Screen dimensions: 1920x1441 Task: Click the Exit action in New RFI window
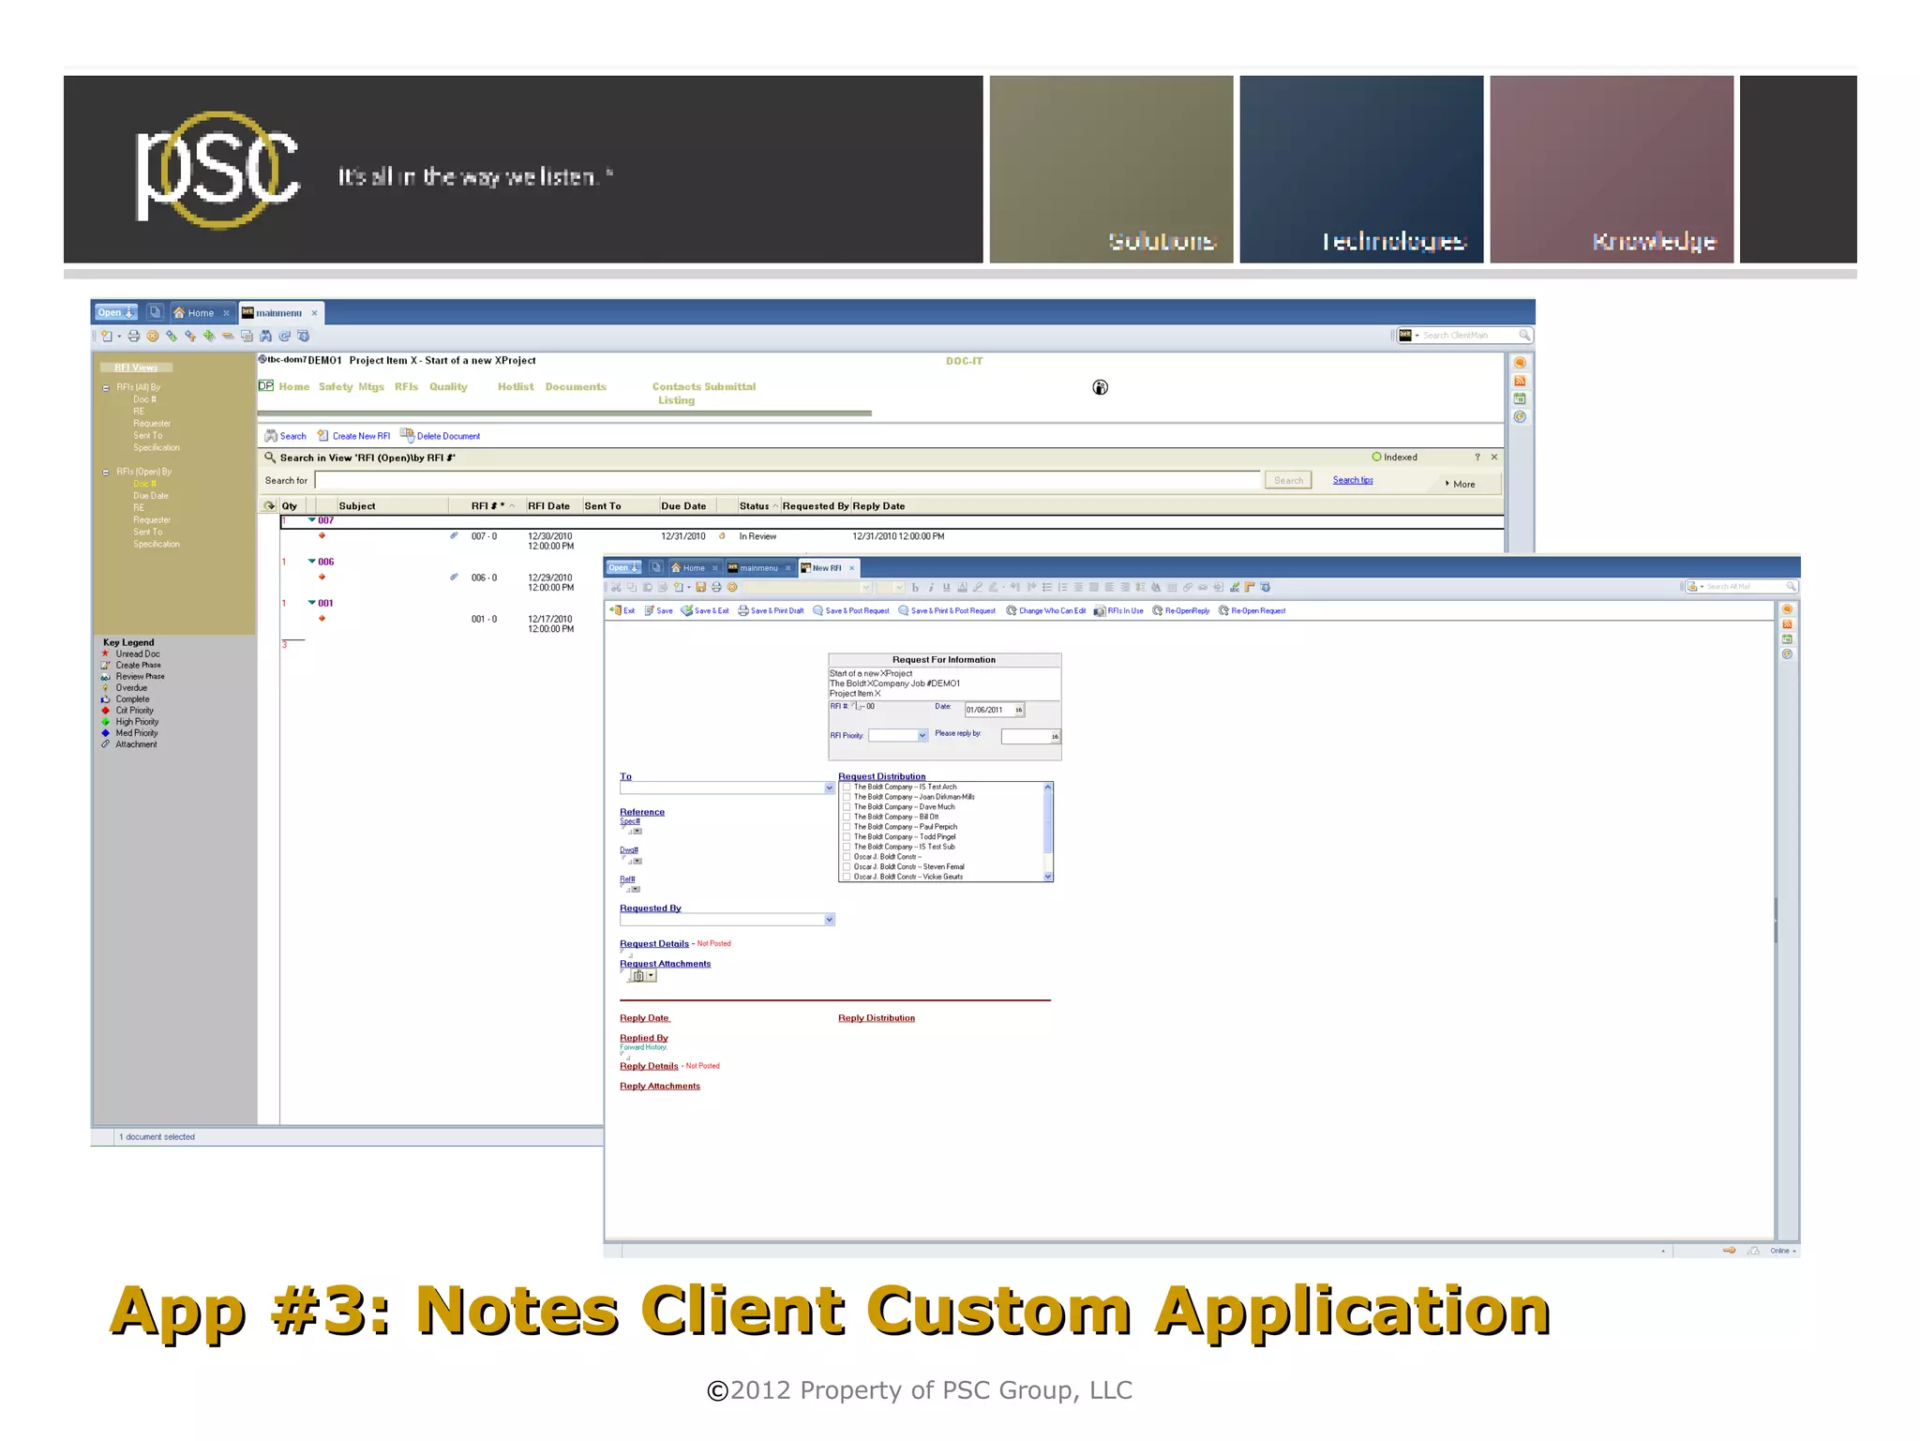click(622, 610)
